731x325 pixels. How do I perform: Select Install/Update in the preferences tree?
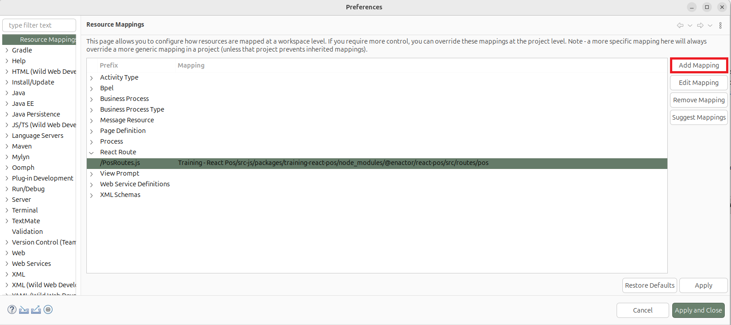click(x=33, y=82)
